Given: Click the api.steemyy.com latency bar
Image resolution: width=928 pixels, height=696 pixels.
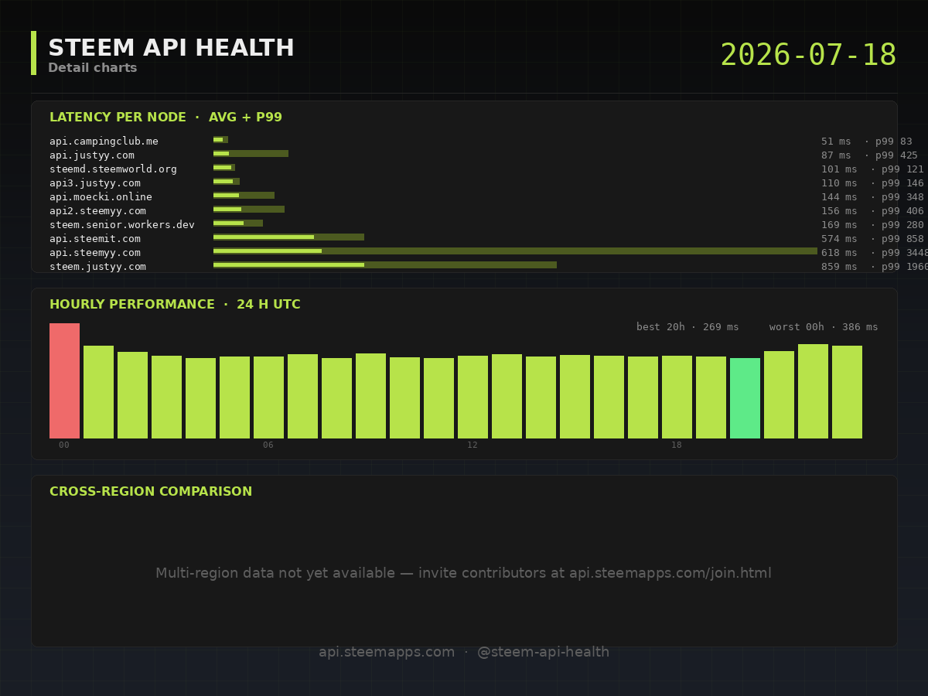Looking at the screenshot, I should 515,251.
